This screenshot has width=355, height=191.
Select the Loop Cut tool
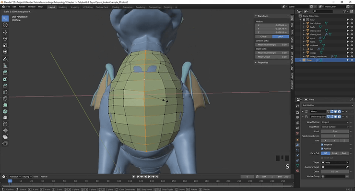point(5,92)
